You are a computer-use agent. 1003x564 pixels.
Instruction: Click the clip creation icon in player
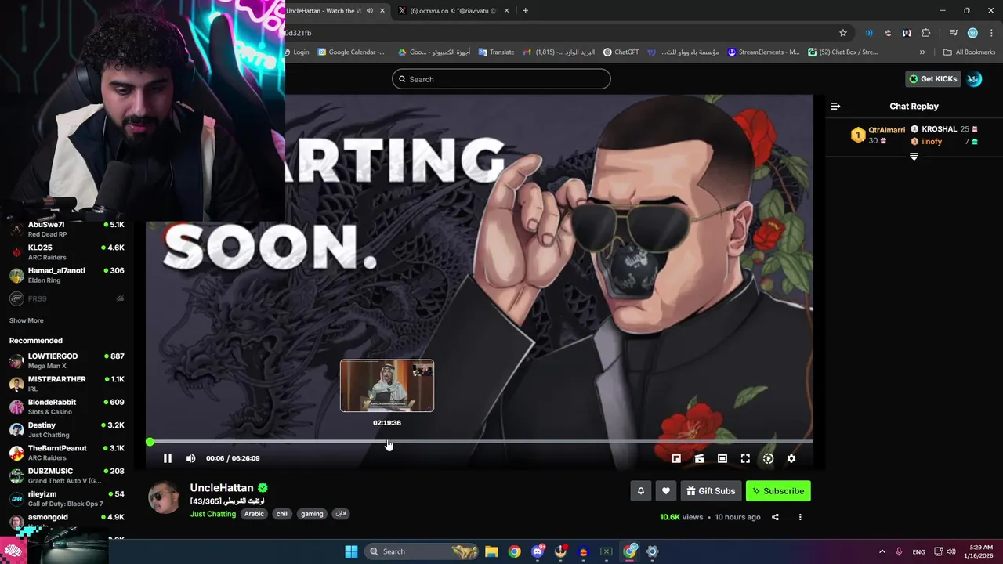pyautogui.click(x=699, y=458)
